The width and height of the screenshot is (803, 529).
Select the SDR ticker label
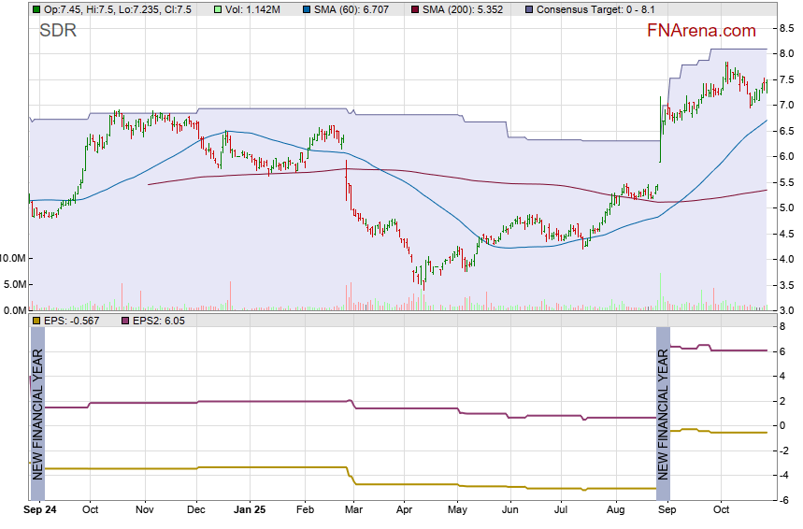click(x=58, y=31)
